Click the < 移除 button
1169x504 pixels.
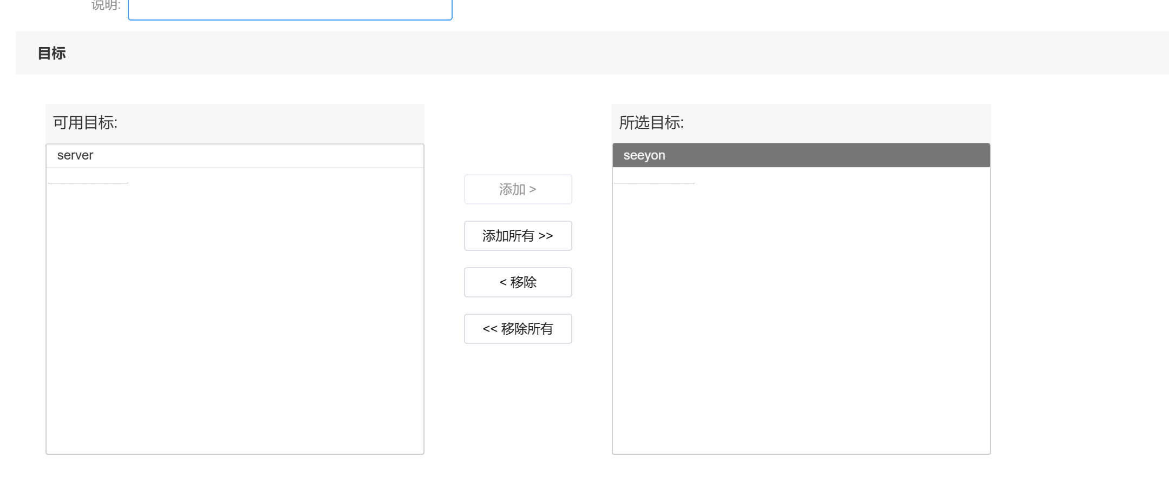518,282
